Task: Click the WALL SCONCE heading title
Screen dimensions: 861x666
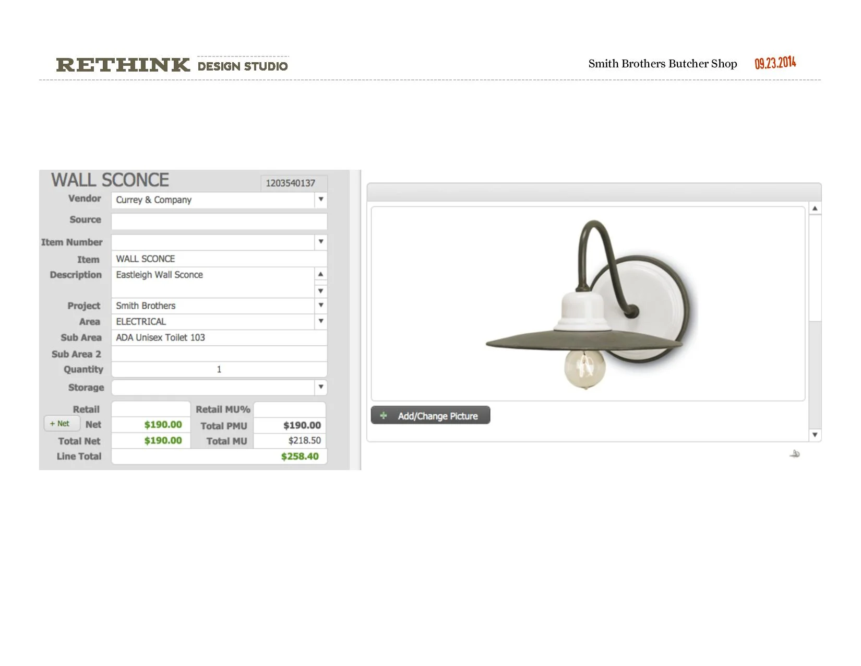Action: pos(110,180)
